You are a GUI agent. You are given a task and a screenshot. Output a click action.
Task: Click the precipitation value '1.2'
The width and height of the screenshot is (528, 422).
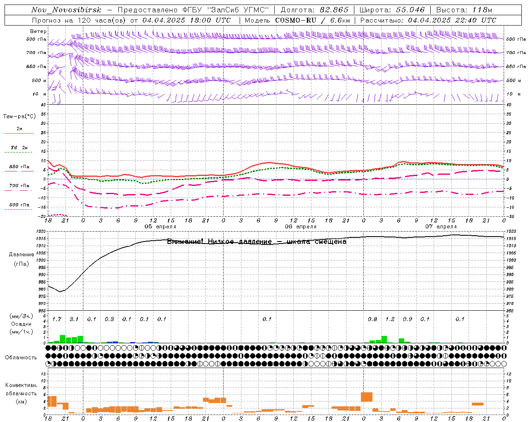390,319
